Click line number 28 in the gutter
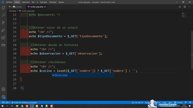The image size is (193, 108). point(14,88)
